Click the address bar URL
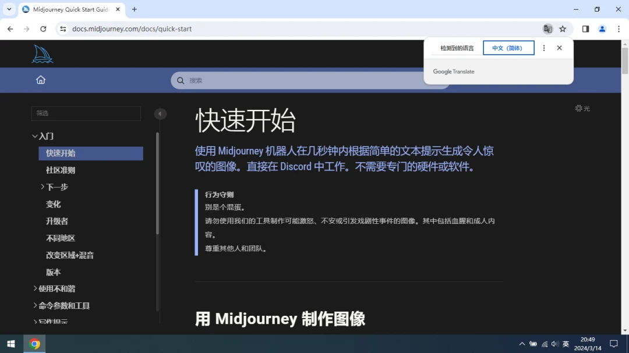629x353 pixels. (132, 29)
